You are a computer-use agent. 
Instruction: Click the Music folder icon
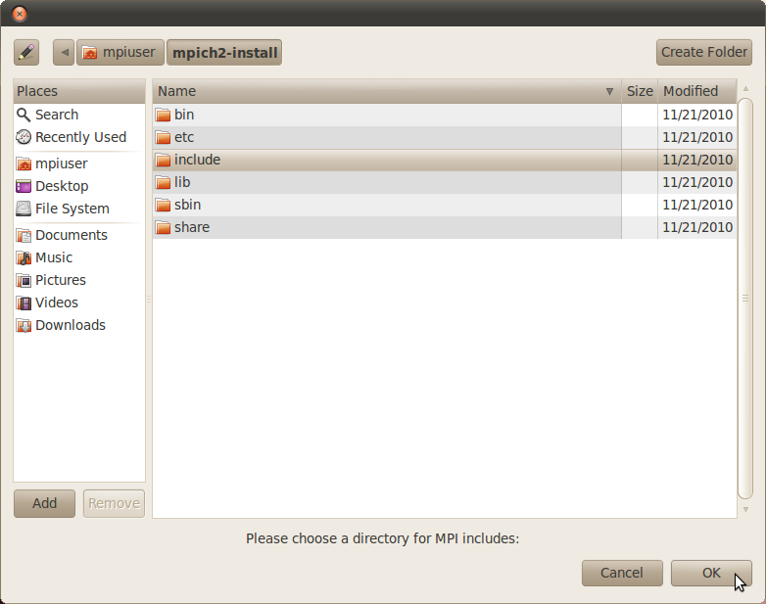coord(24,257)
